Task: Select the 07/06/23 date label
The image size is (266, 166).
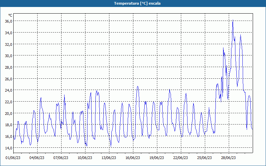Action: click(x=61, y=158)
